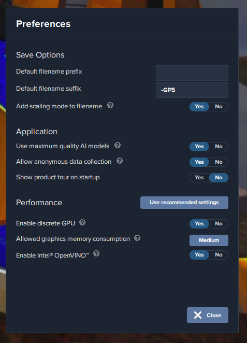Set Add scaling mode to filename to No
The width and height of the screenshot is (247, 343).
click(x=219, y=107)
